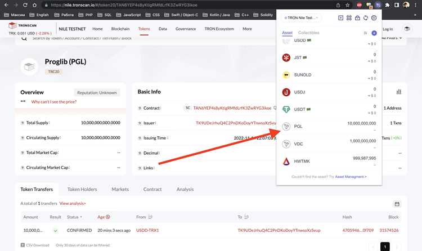Open the Tokens navigation menu
Screen dimensions: 422x251
coord(144,29)
